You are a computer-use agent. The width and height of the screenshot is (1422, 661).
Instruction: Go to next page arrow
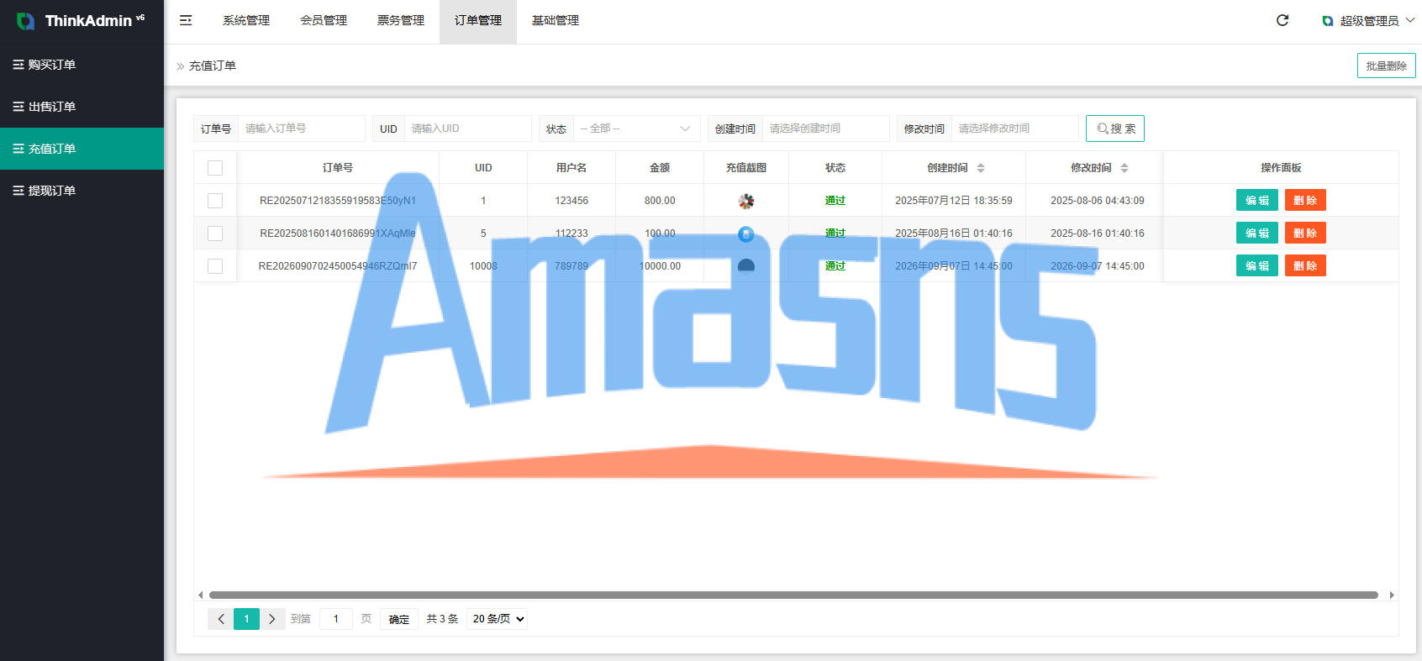(x=272, y=619)
